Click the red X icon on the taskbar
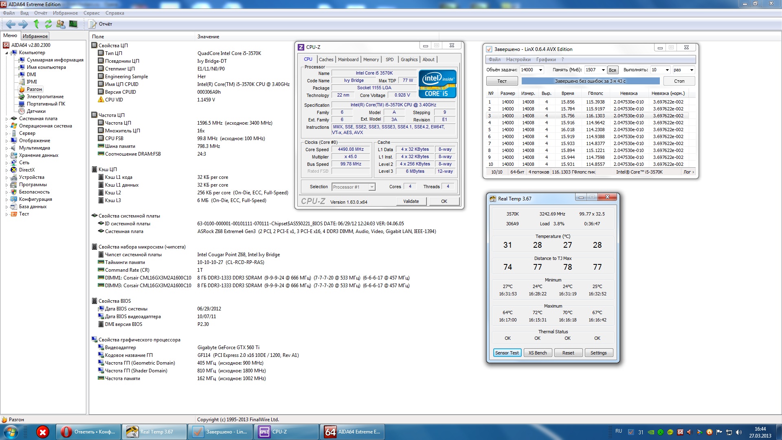782x440 pixels. click(x=42, y=432)
